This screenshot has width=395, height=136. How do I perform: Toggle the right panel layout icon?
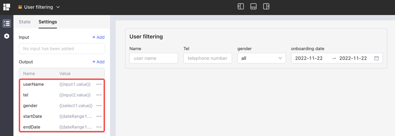(266, 6)
